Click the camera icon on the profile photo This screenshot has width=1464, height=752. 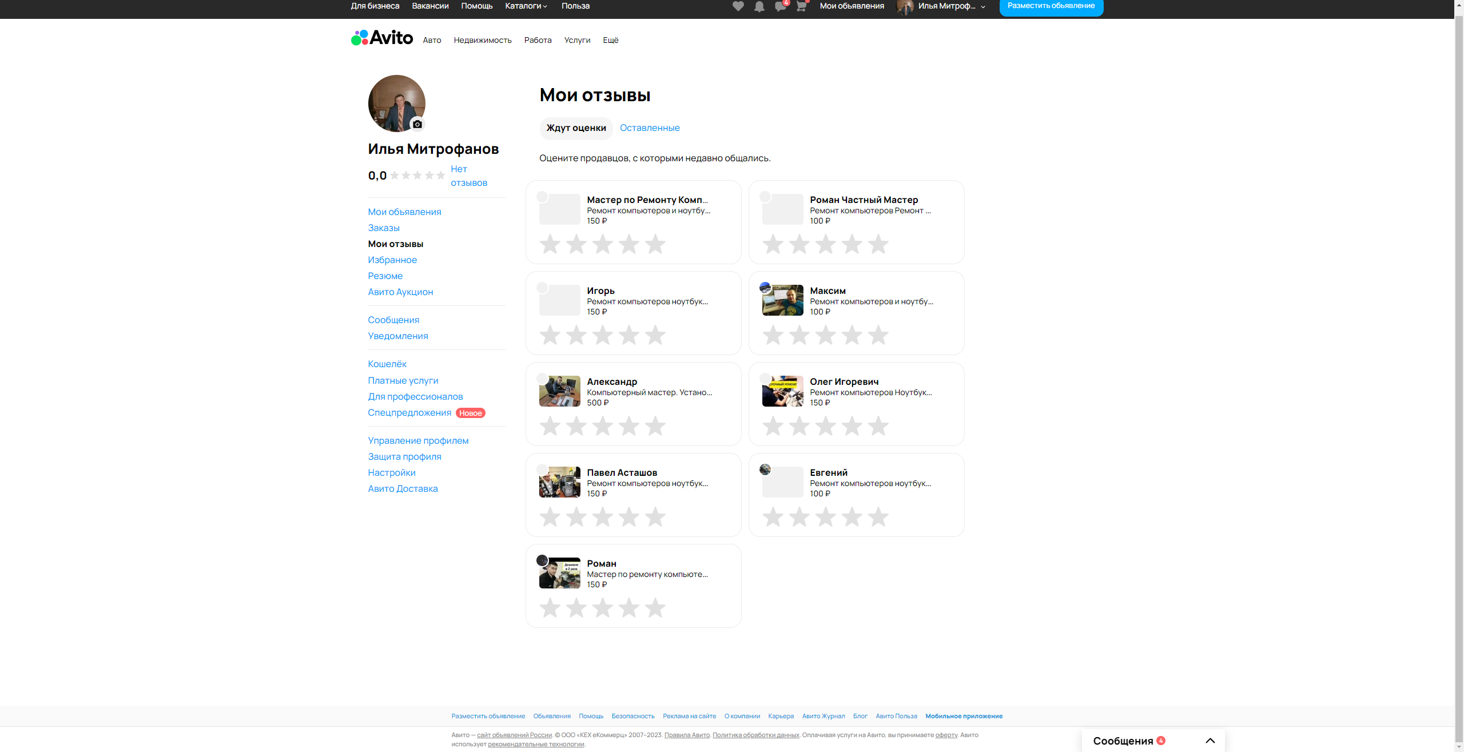point(417,124)
